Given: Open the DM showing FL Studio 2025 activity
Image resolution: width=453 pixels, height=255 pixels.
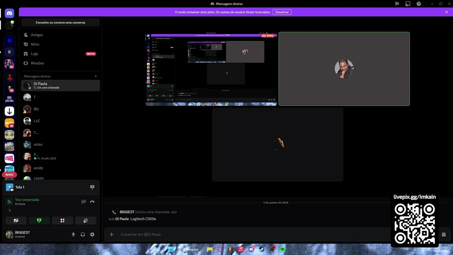Looking at the screenshot, I should [61, 156].
